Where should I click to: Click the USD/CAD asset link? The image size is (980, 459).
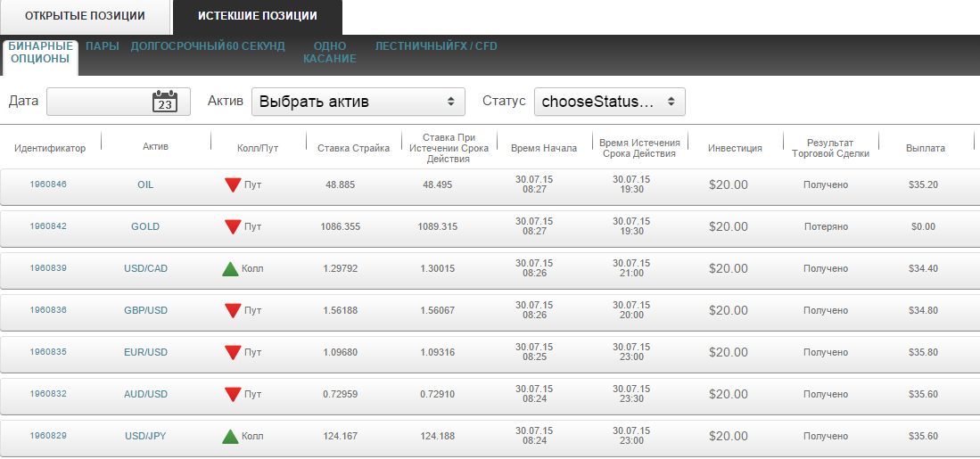click(x=145, y=268)
